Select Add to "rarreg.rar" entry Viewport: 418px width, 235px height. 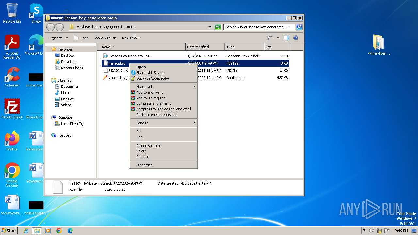(163, 98)
